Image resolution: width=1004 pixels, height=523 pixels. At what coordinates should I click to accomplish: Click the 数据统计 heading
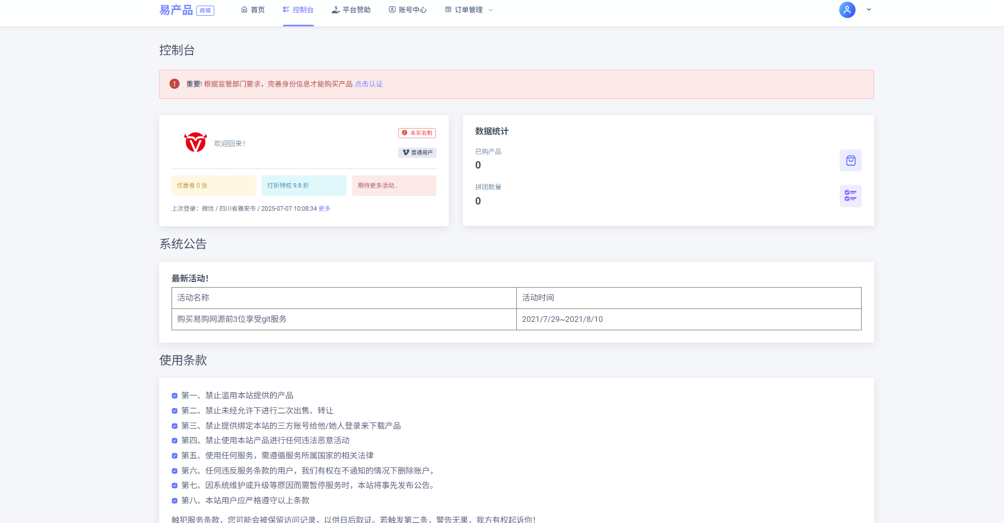point(492,131)
